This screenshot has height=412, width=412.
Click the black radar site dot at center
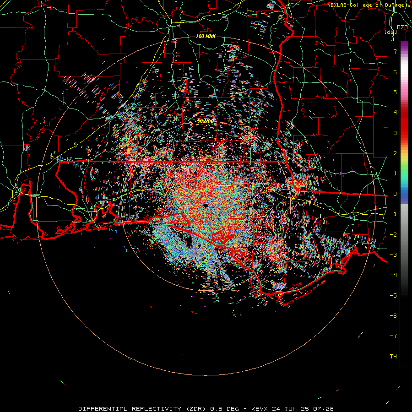(206, 206)
